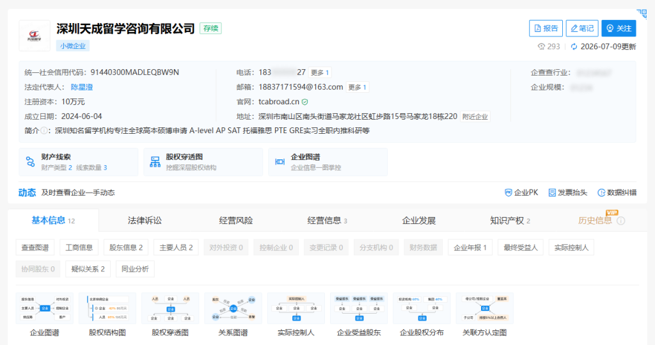Image resolution: width=655 pixels, height=345 pixels.
Task: Open 数据纠错 data correction
Action: (617, 193)
